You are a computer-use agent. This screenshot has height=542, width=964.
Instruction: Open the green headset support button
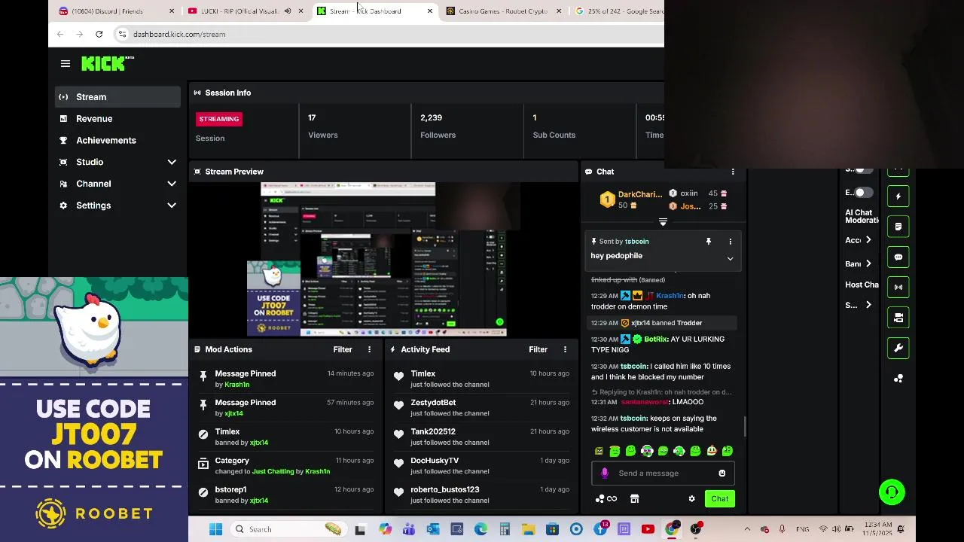[892, 492]
